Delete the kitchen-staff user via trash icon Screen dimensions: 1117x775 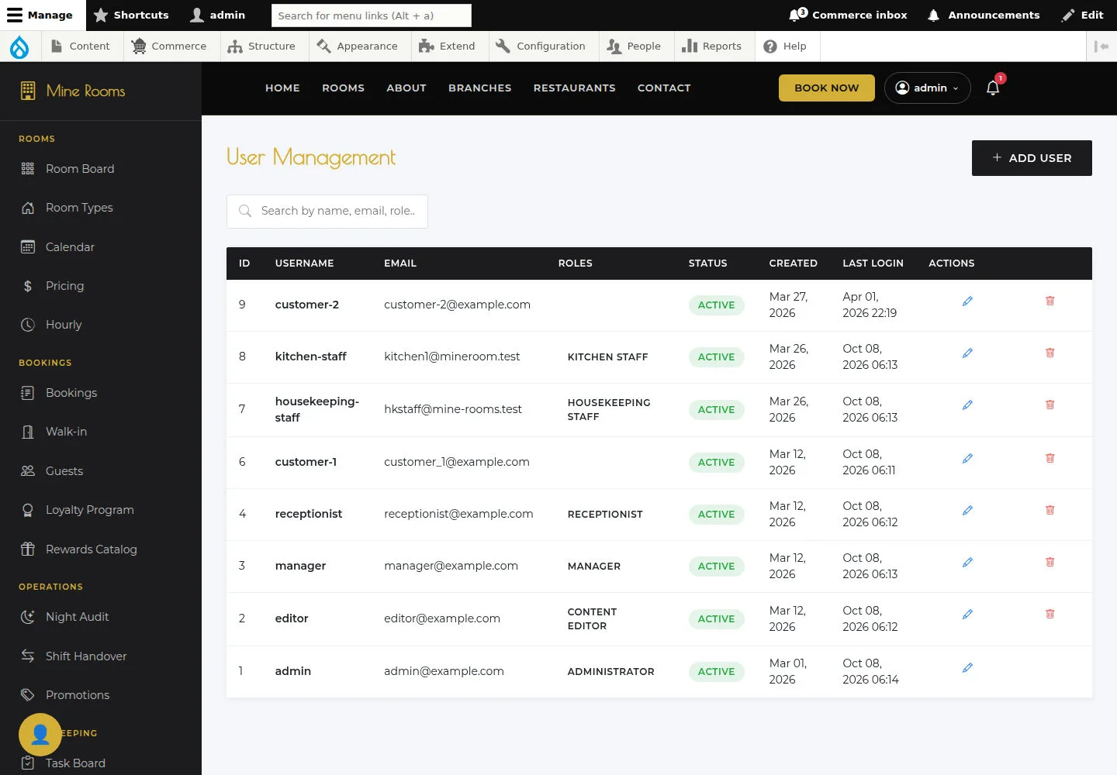[x=1050, y=353]
